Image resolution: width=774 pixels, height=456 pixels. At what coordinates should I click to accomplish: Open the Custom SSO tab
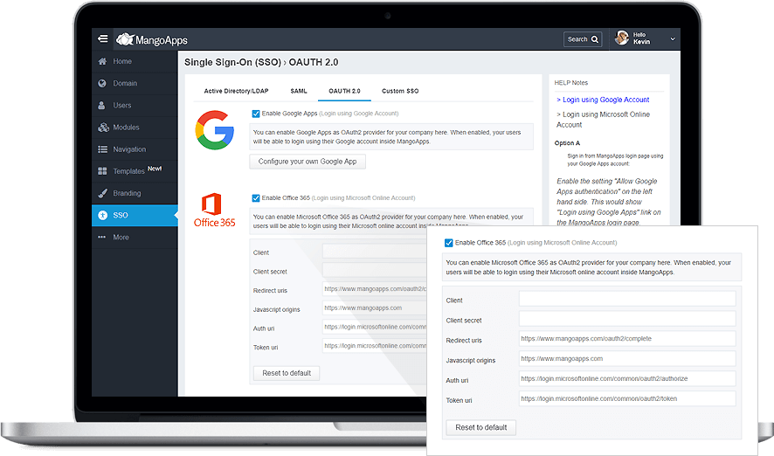(x=400, y=92)
